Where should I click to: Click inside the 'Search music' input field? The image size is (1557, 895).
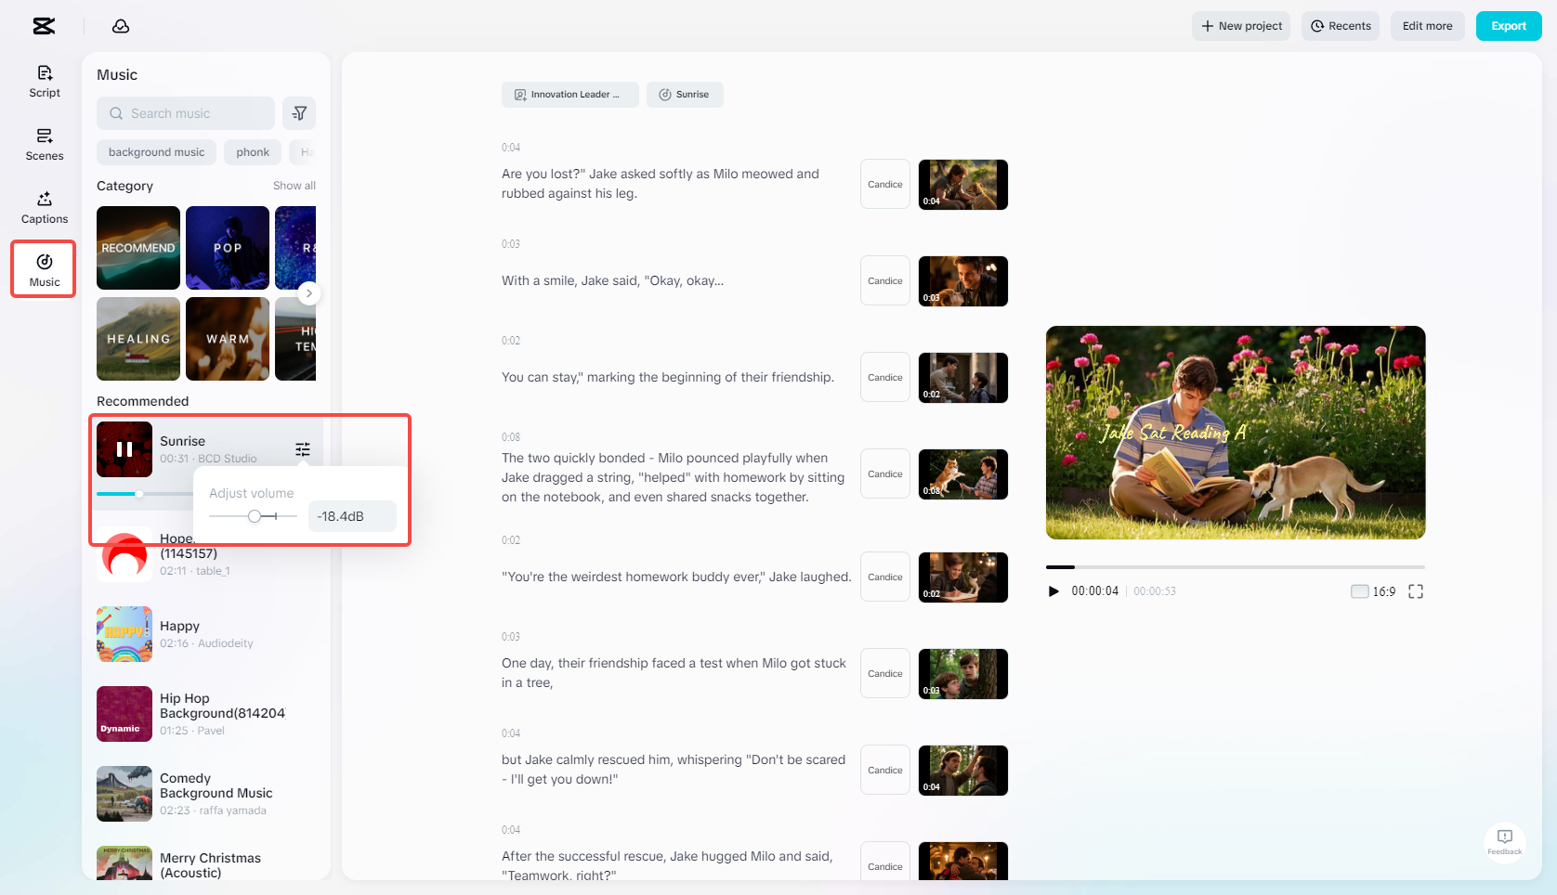(186, 112)
